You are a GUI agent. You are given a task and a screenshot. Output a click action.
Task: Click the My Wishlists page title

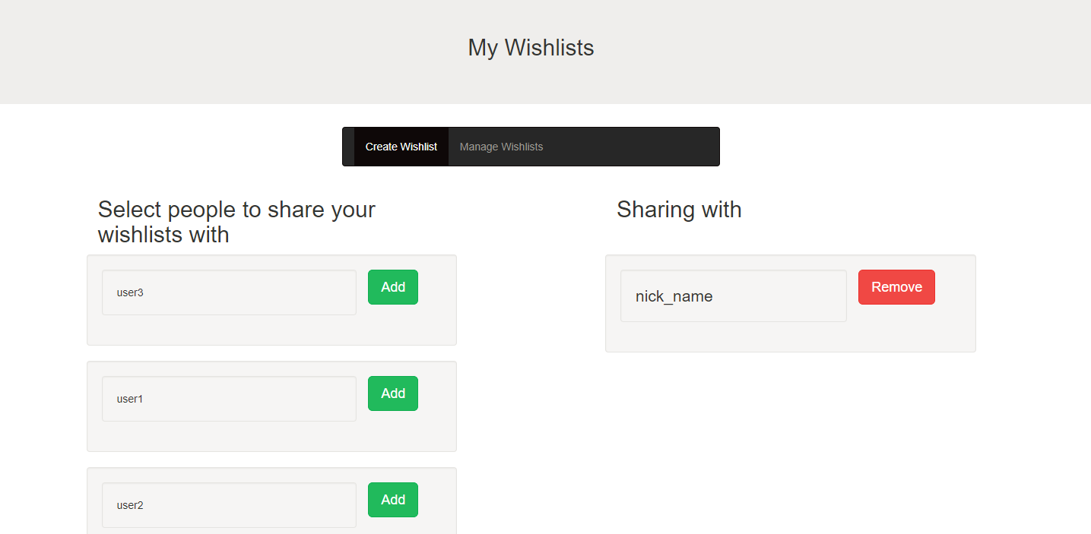click(531, 48)
